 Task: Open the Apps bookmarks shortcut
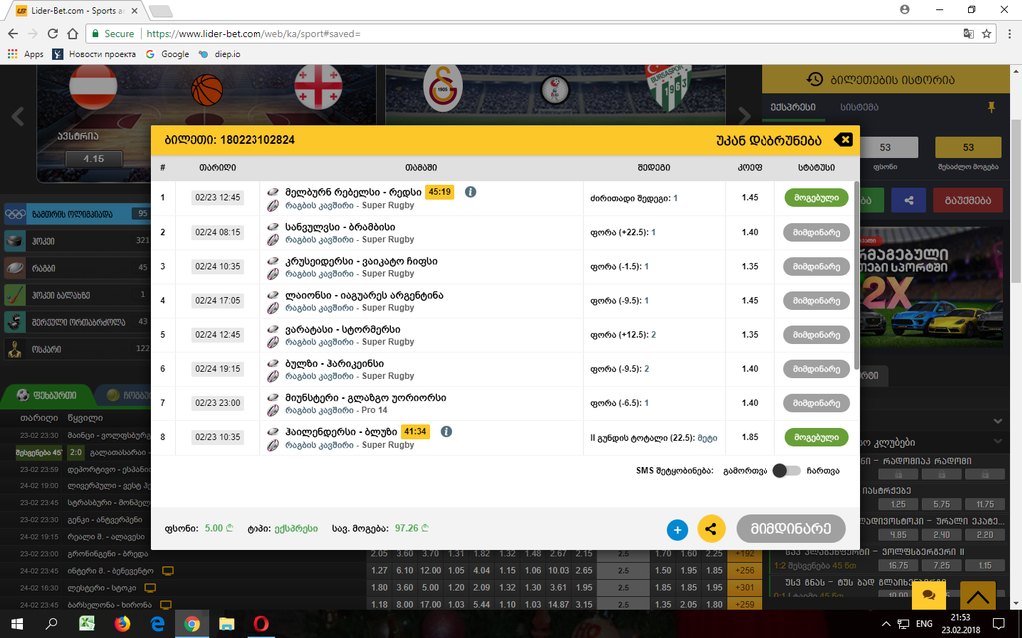pyautogui.click(x=25, y=54)
